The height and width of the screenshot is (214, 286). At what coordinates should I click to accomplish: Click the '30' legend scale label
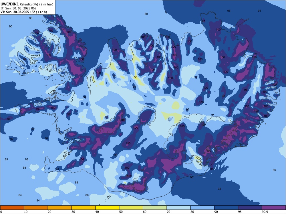(x=73, y=212)
